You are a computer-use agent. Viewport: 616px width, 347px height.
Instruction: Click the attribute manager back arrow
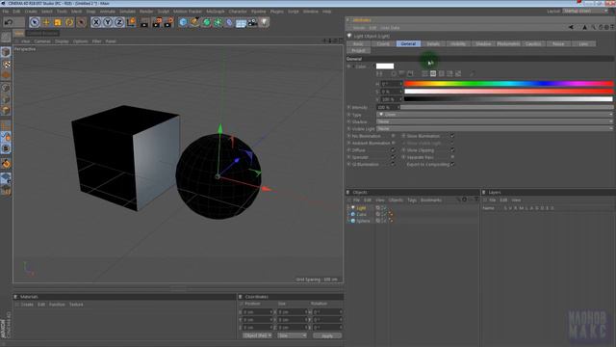[571, 27]
